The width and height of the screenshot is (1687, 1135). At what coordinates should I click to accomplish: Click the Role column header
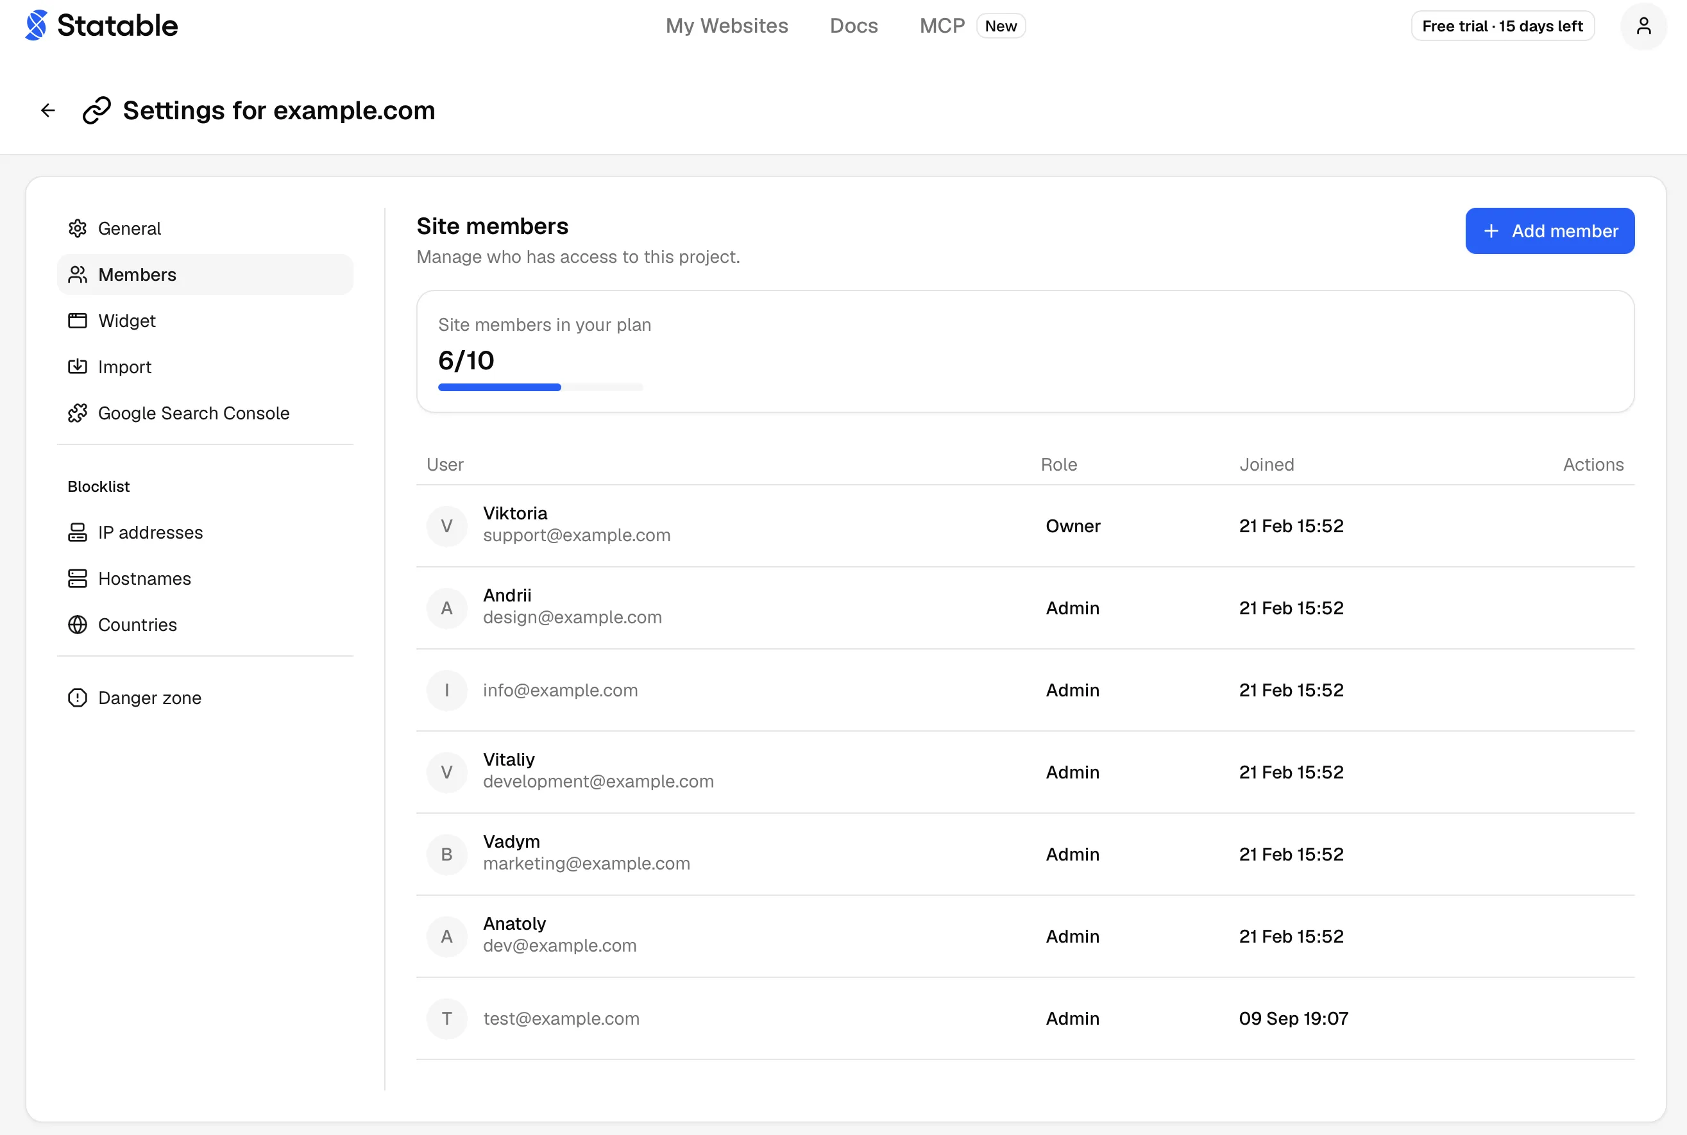pyautogui.click(x=1058, y=465)
